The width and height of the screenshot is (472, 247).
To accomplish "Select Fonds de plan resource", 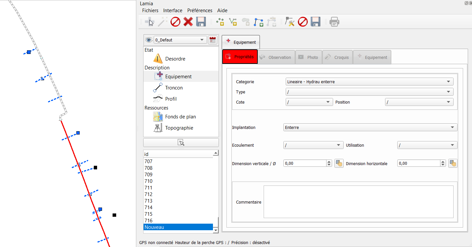I will 180,117.
